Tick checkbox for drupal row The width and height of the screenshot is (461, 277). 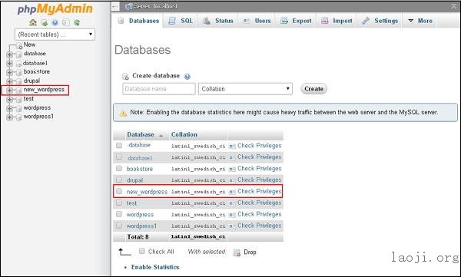(x=119, y=180)
